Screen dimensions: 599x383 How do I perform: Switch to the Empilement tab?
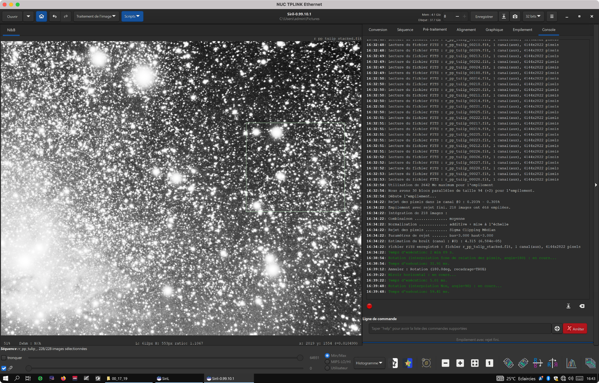pos(522,30)
